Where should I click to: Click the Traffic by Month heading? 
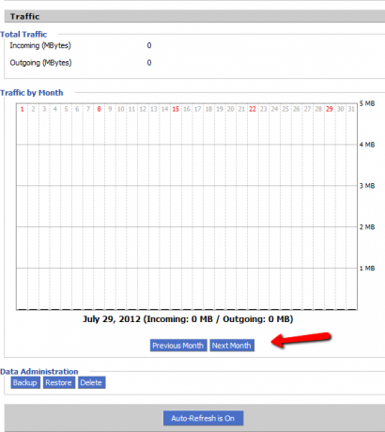click(32, 93)
